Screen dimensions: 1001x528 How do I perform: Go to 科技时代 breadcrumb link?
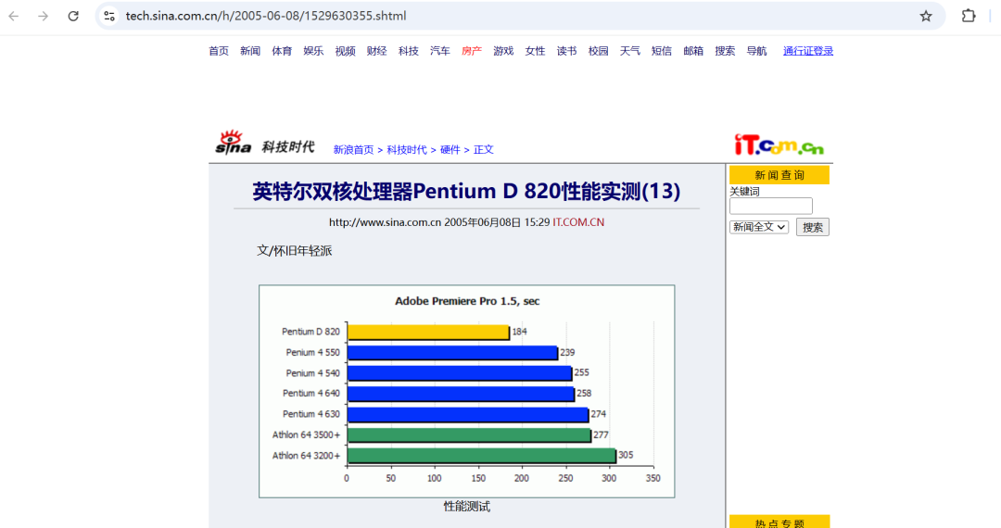point(407,150)
